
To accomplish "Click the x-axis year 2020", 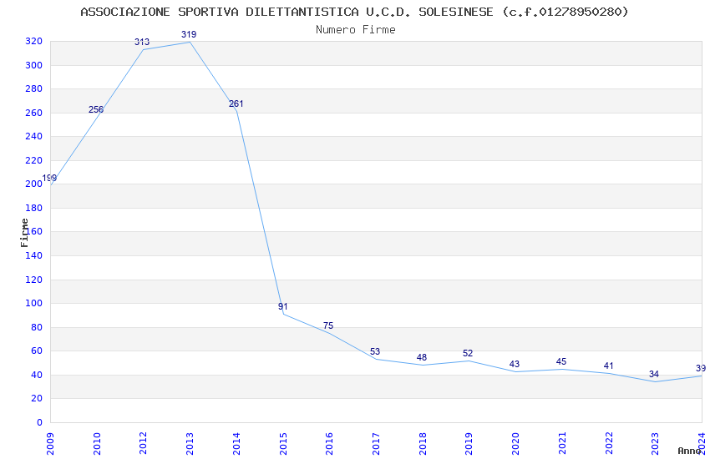I will (x=515, y=444).
